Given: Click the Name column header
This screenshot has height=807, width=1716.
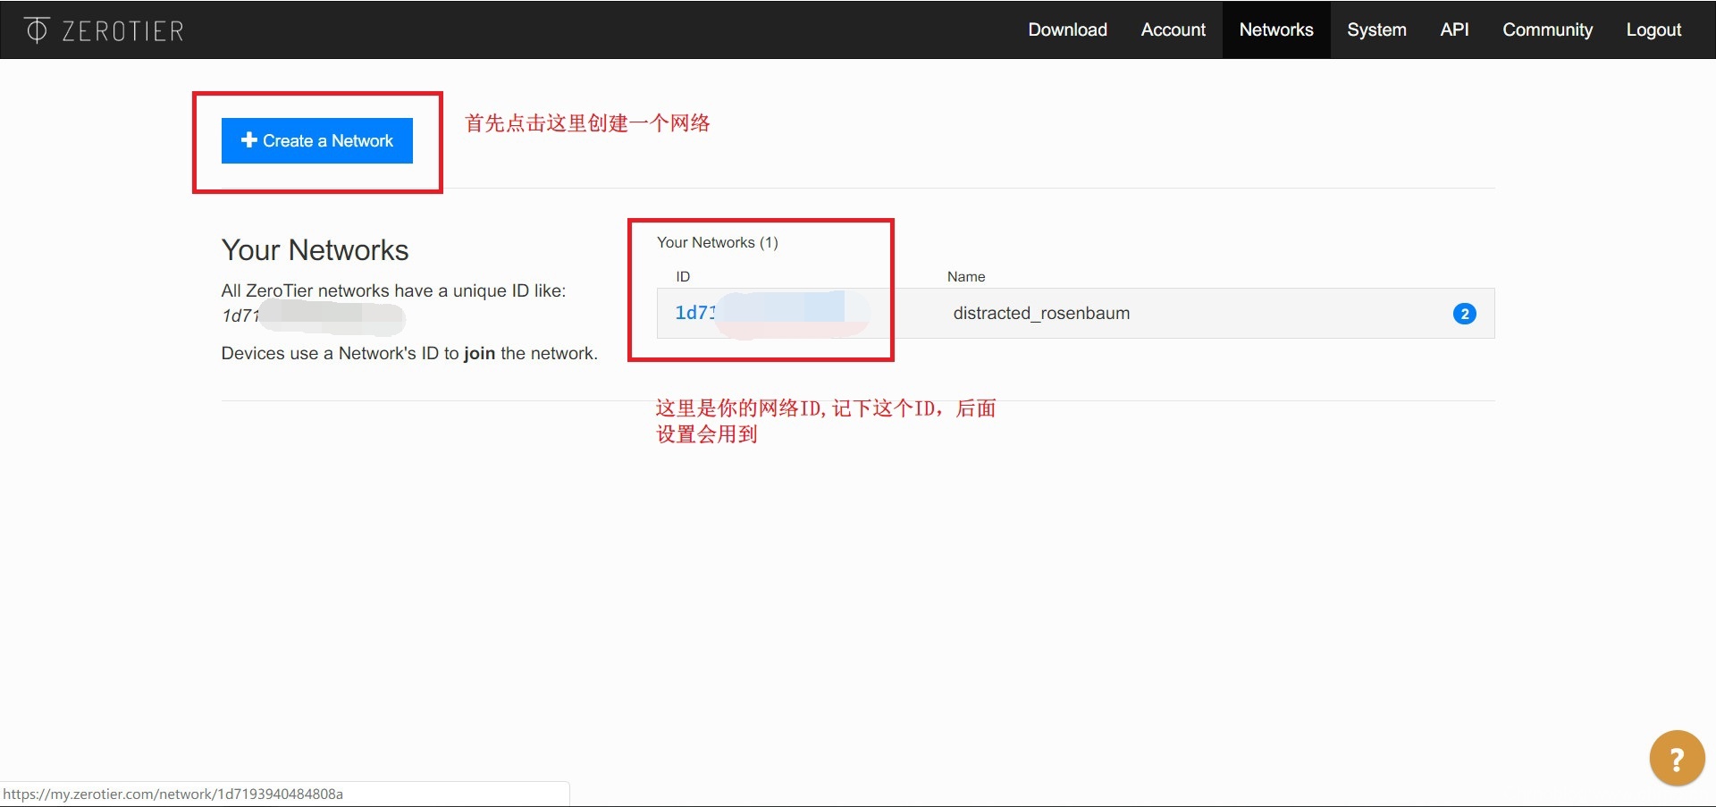Looking at the screenshot, I should pos(966,277).
